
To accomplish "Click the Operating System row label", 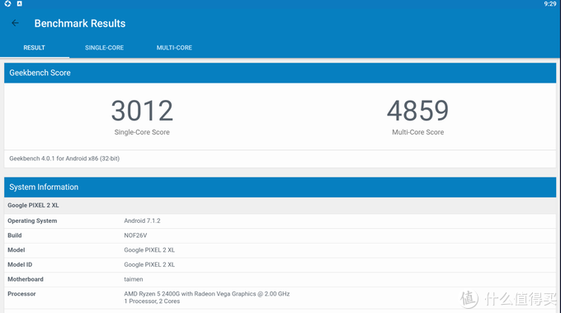I will (x=32, y=221).
